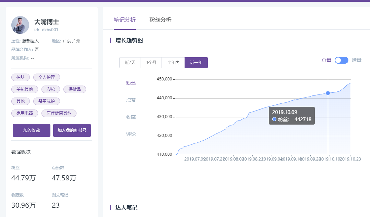Click the 美妆其他 tag

pos(25,89)
